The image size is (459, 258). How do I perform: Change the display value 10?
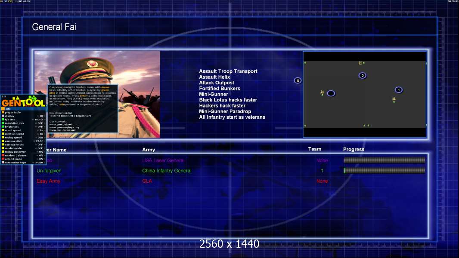click(41, 116)
